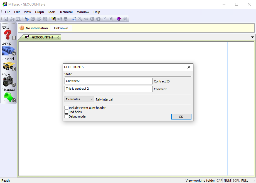
Task: Open the File menu
Action: [8, 12]
